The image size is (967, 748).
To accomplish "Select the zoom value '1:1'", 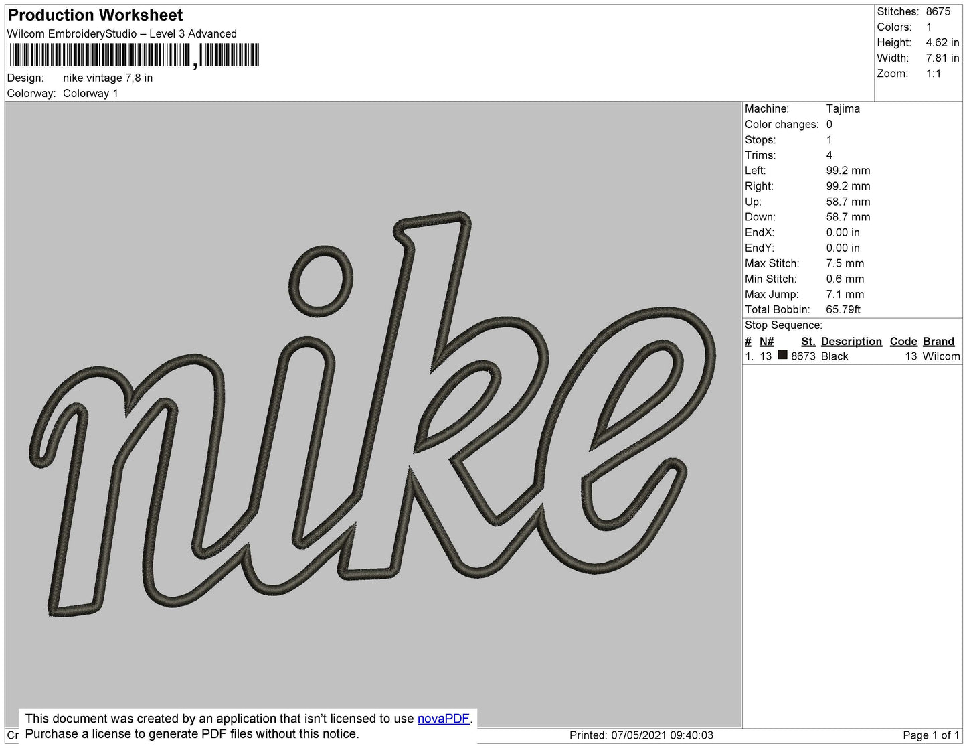I will [934, 74].
